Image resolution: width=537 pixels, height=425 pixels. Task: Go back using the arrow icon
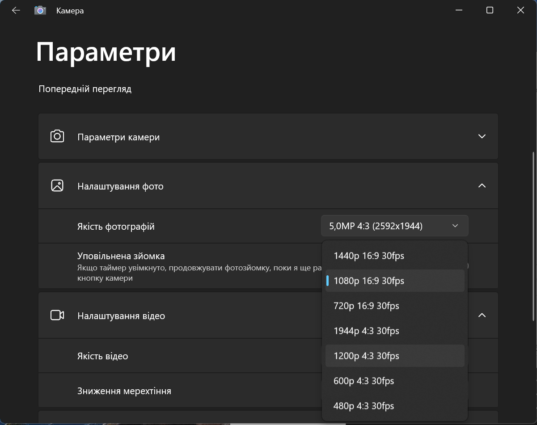16,10
